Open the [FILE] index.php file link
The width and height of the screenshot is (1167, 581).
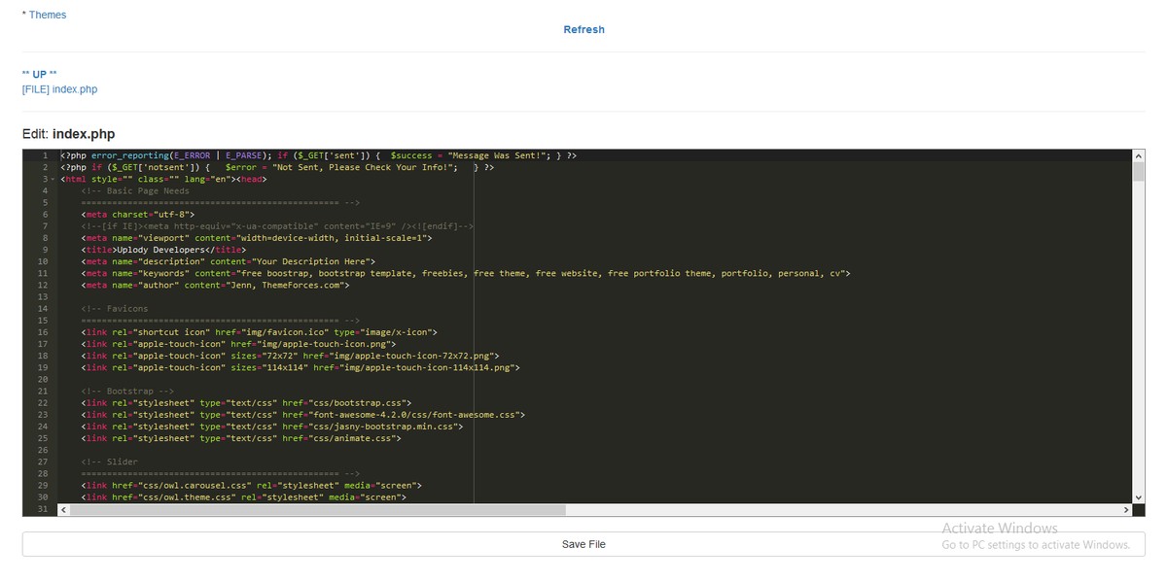point(58,88)
